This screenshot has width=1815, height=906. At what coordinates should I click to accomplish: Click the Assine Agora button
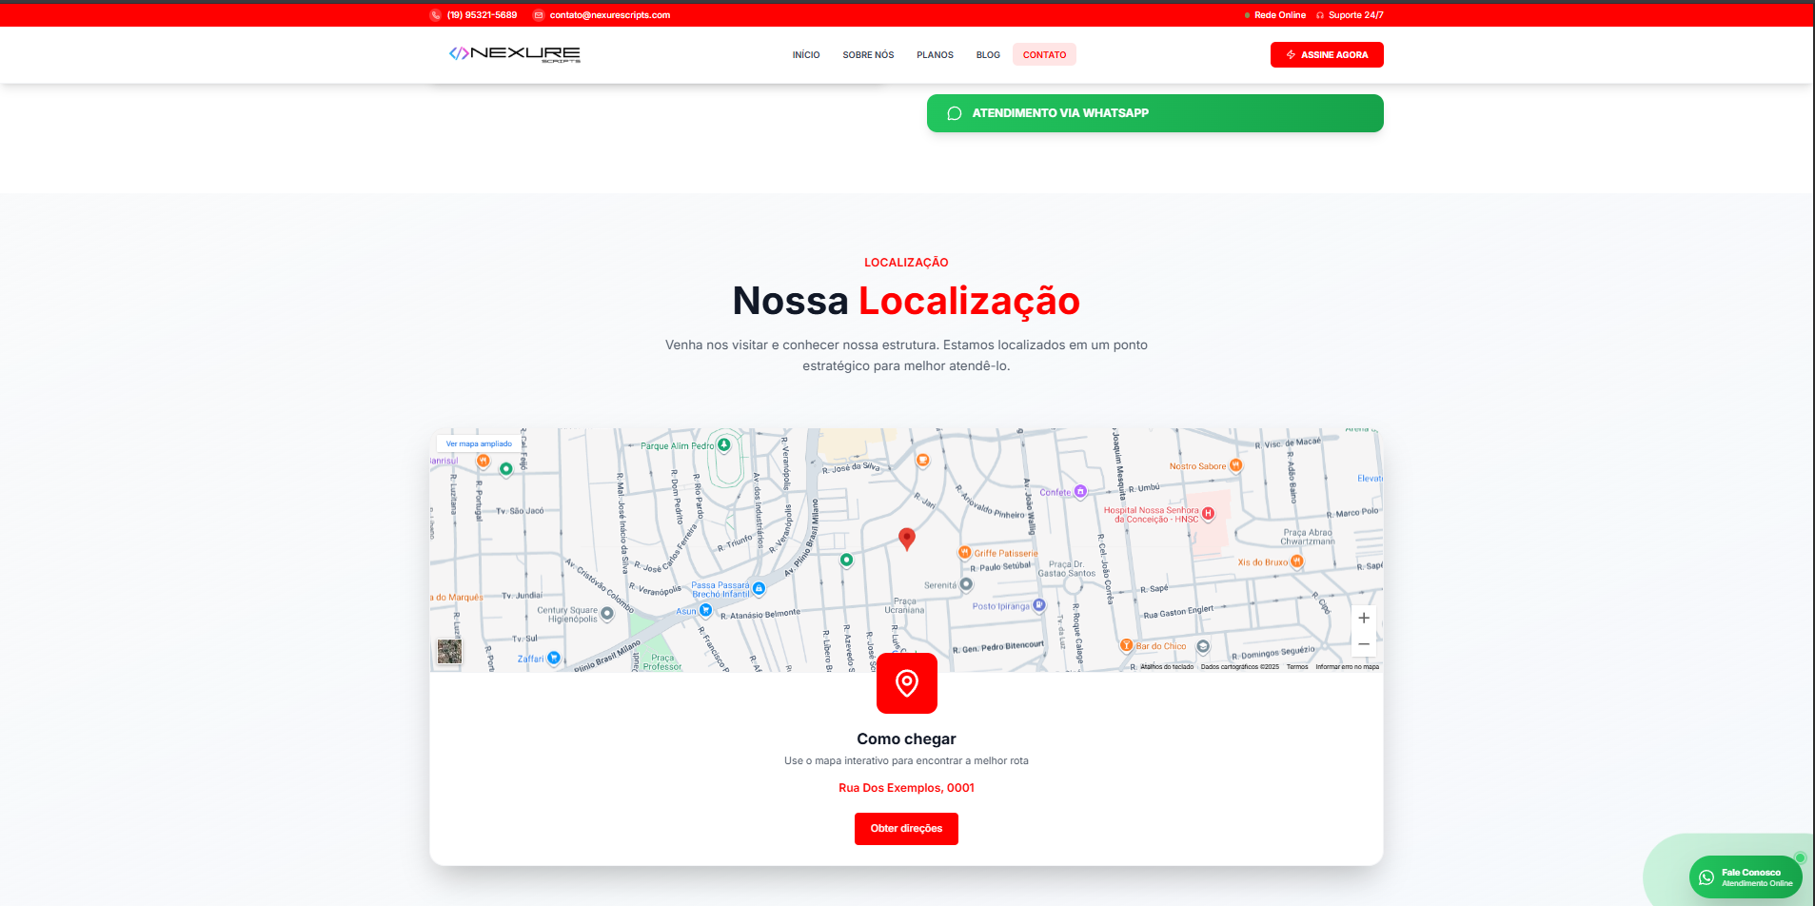[1327, 55]
